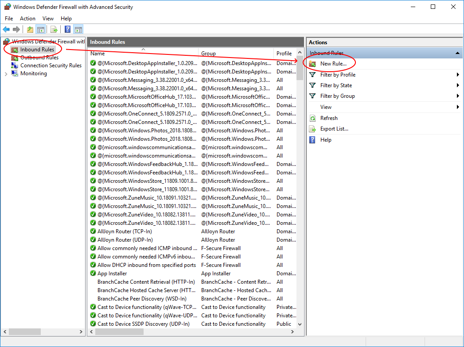Select the Monitoring icon in the tree

(x=15, y=73)
